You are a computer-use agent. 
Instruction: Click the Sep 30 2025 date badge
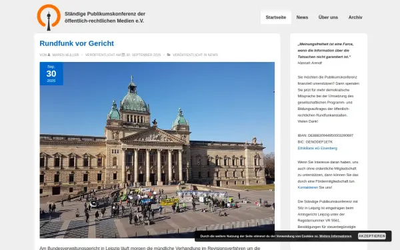coord(51,73)
